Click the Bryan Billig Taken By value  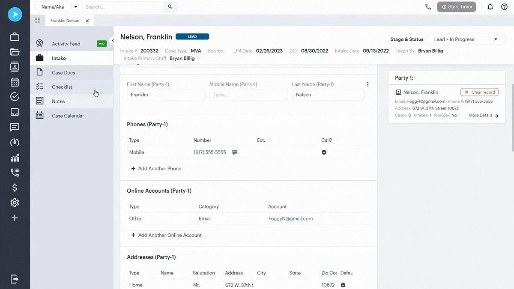(430, 51)
